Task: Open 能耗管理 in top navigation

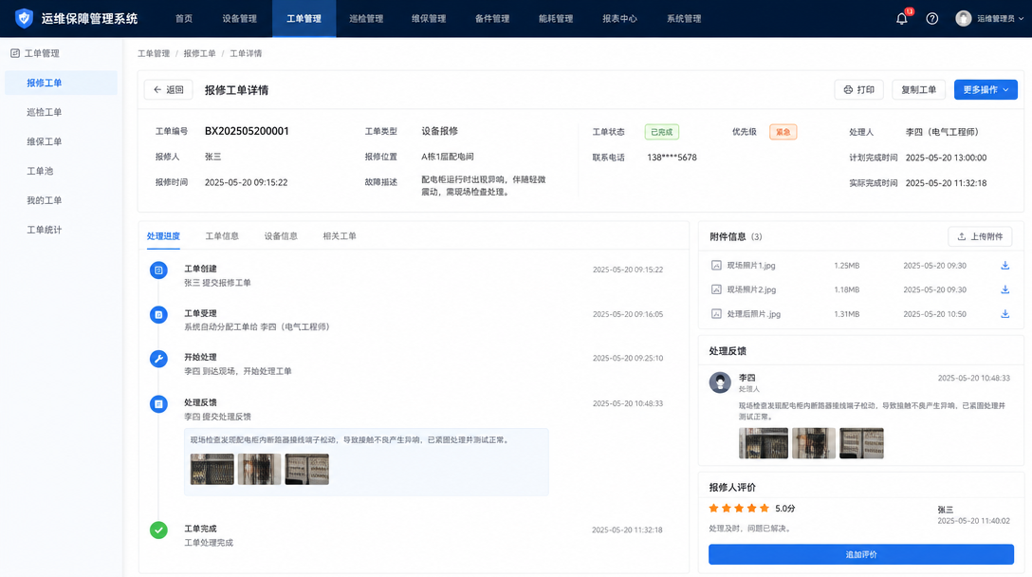Action: pos(556,18)
